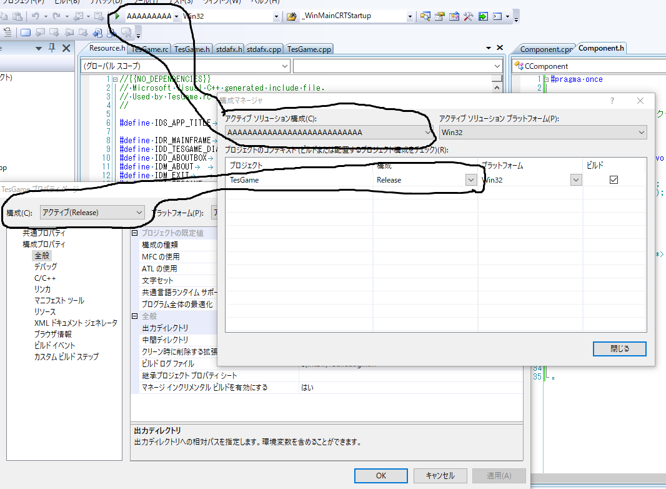666x489 pixels.
Task: Close the active document with tab-well X
Action: (x=500, y=48)
